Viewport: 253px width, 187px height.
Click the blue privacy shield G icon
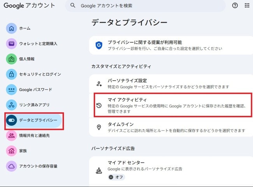99,45
